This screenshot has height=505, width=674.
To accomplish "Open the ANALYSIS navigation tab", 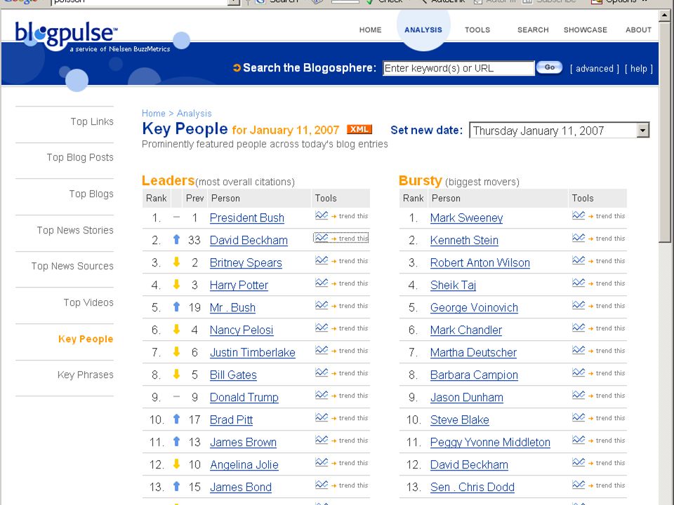I will (x=423, y=29).
